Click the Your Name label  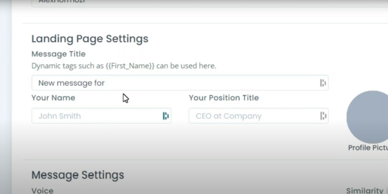coord(53,98)
